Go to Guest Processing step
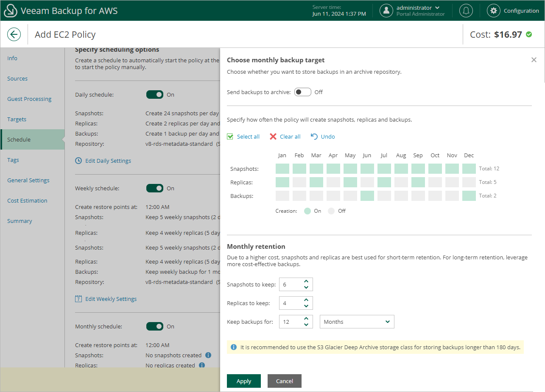The image size is (545, 392). click(x=29, y=99)
